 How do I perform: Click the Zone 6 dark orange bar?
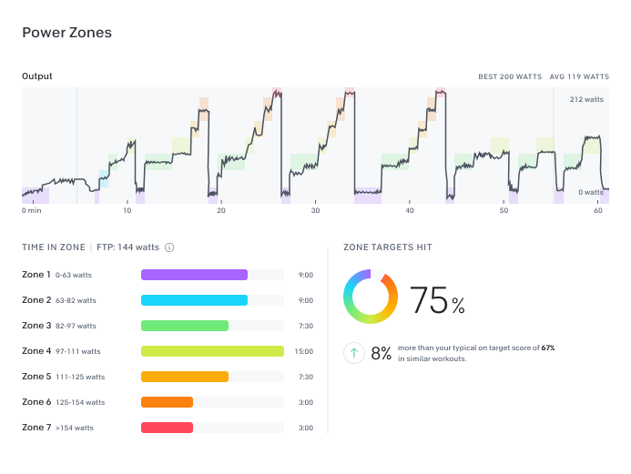(167, 402)
